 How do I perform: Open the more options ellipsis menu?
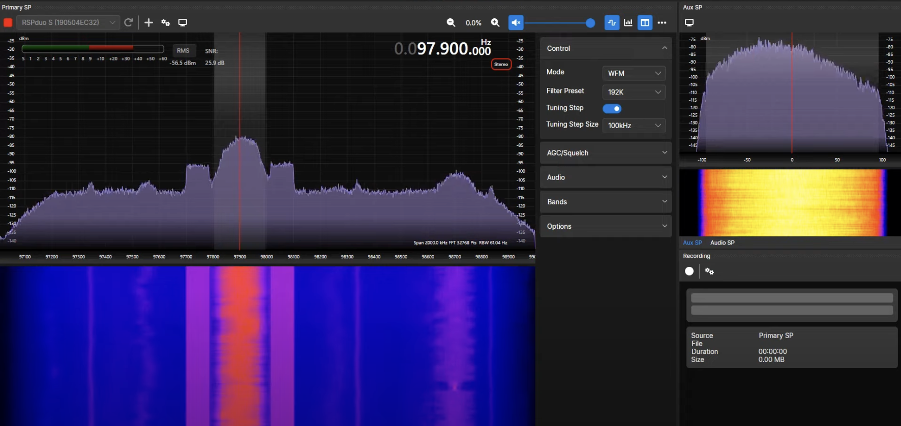pos(662,22)
